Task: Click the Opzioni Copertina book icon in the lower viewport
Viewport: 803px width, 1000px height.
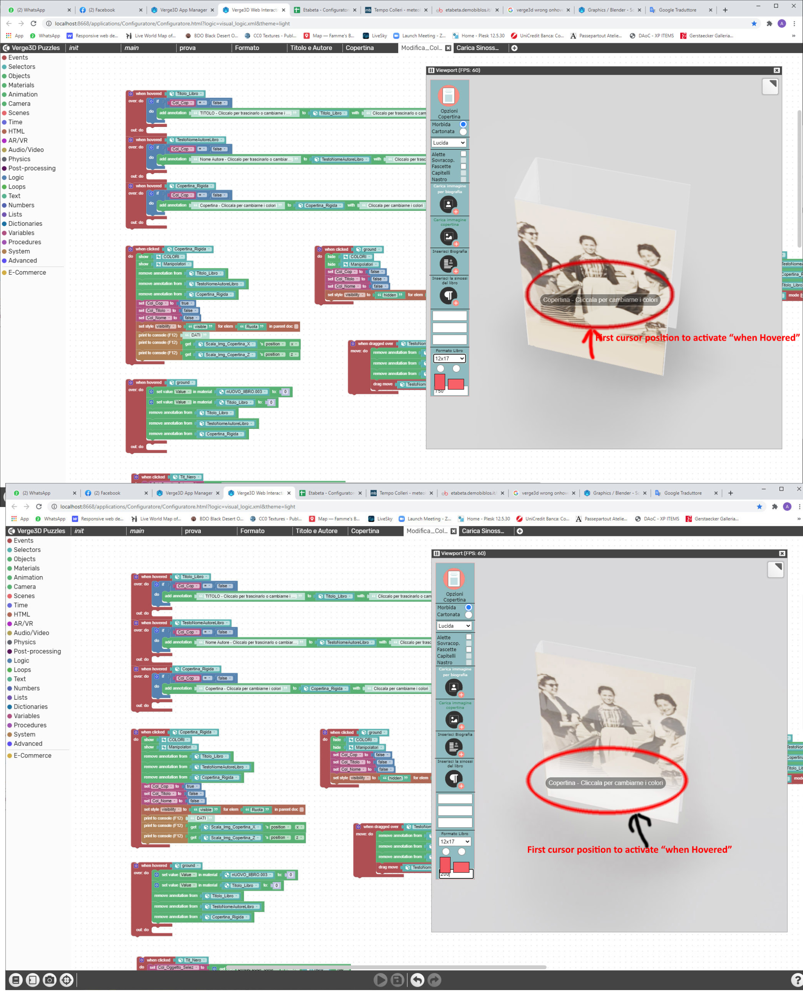Action: point(454,579)
